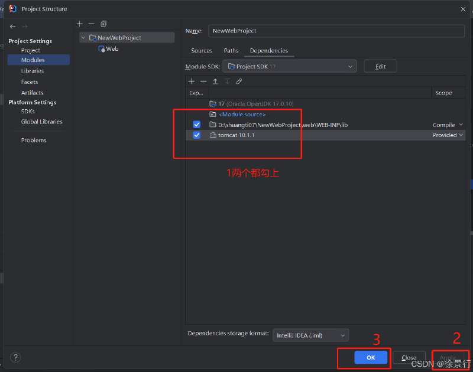Click the Module source folder icon
This screenshot has height=372, width=473.
213,114
